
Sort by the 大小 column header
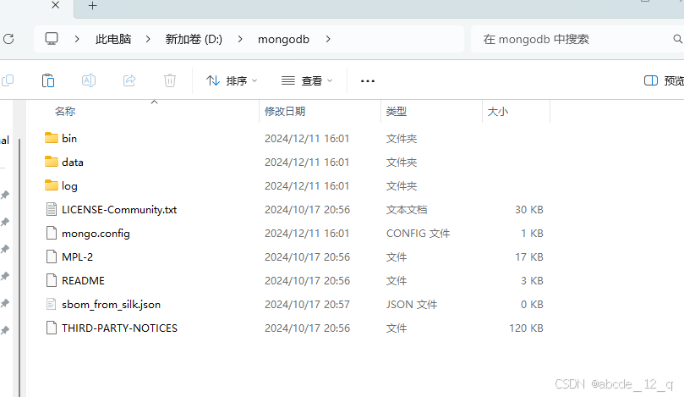pyautogui.click(x=498, y=112)
